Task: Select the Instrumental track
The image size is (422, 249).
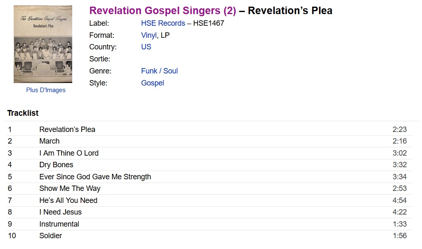Action: tap(209, 224)
